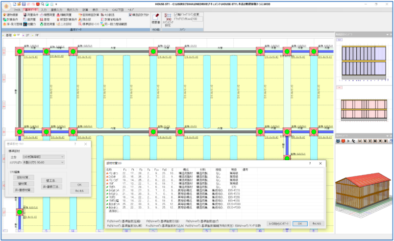Click the k-DBからインポート button

point(279,224)
